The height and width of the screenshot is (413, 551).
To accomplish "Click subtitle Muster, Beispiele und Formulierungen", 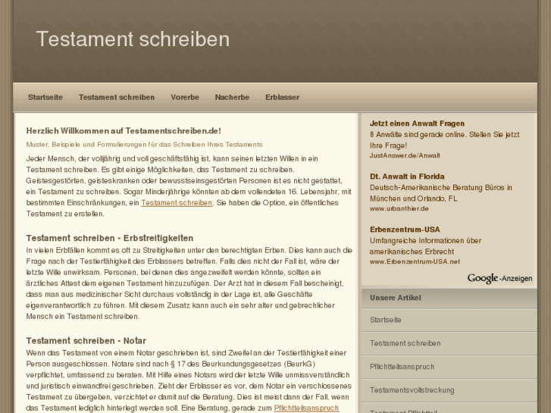I will 145,145.
